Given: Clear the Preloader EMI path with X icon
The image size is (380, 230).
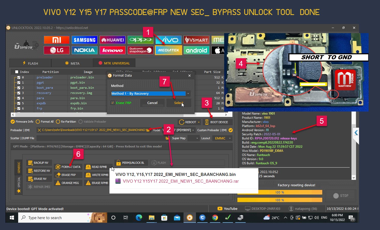Looking at the screenshot, I should (x=39, y=130).
